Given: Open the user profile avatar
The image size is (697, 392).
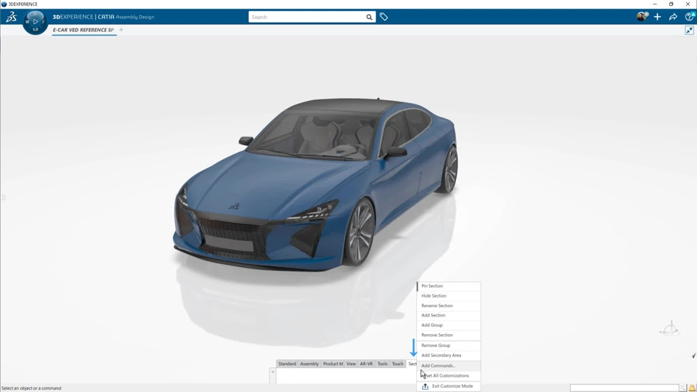Looking at the screenshot, I should [642, 17].
